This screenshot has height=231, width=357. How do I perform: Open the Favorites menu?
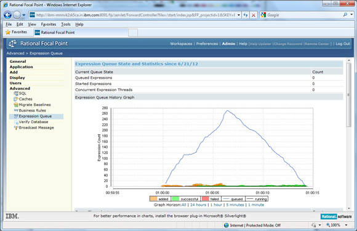click(49, 24)
